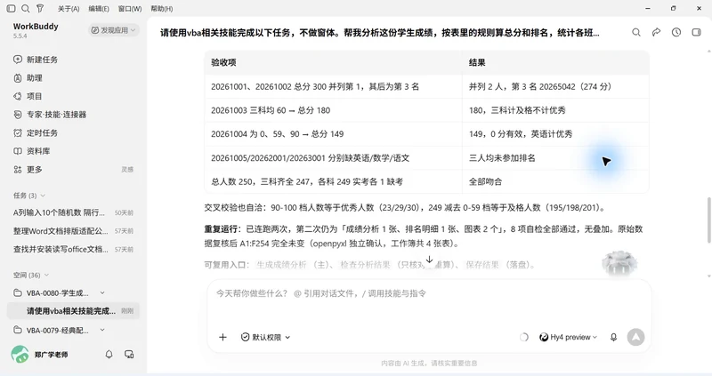This screenshot has width=712, height=376.
Task: Toggle the sidebar panel icon in title bar
Action: tap(12, 8)
